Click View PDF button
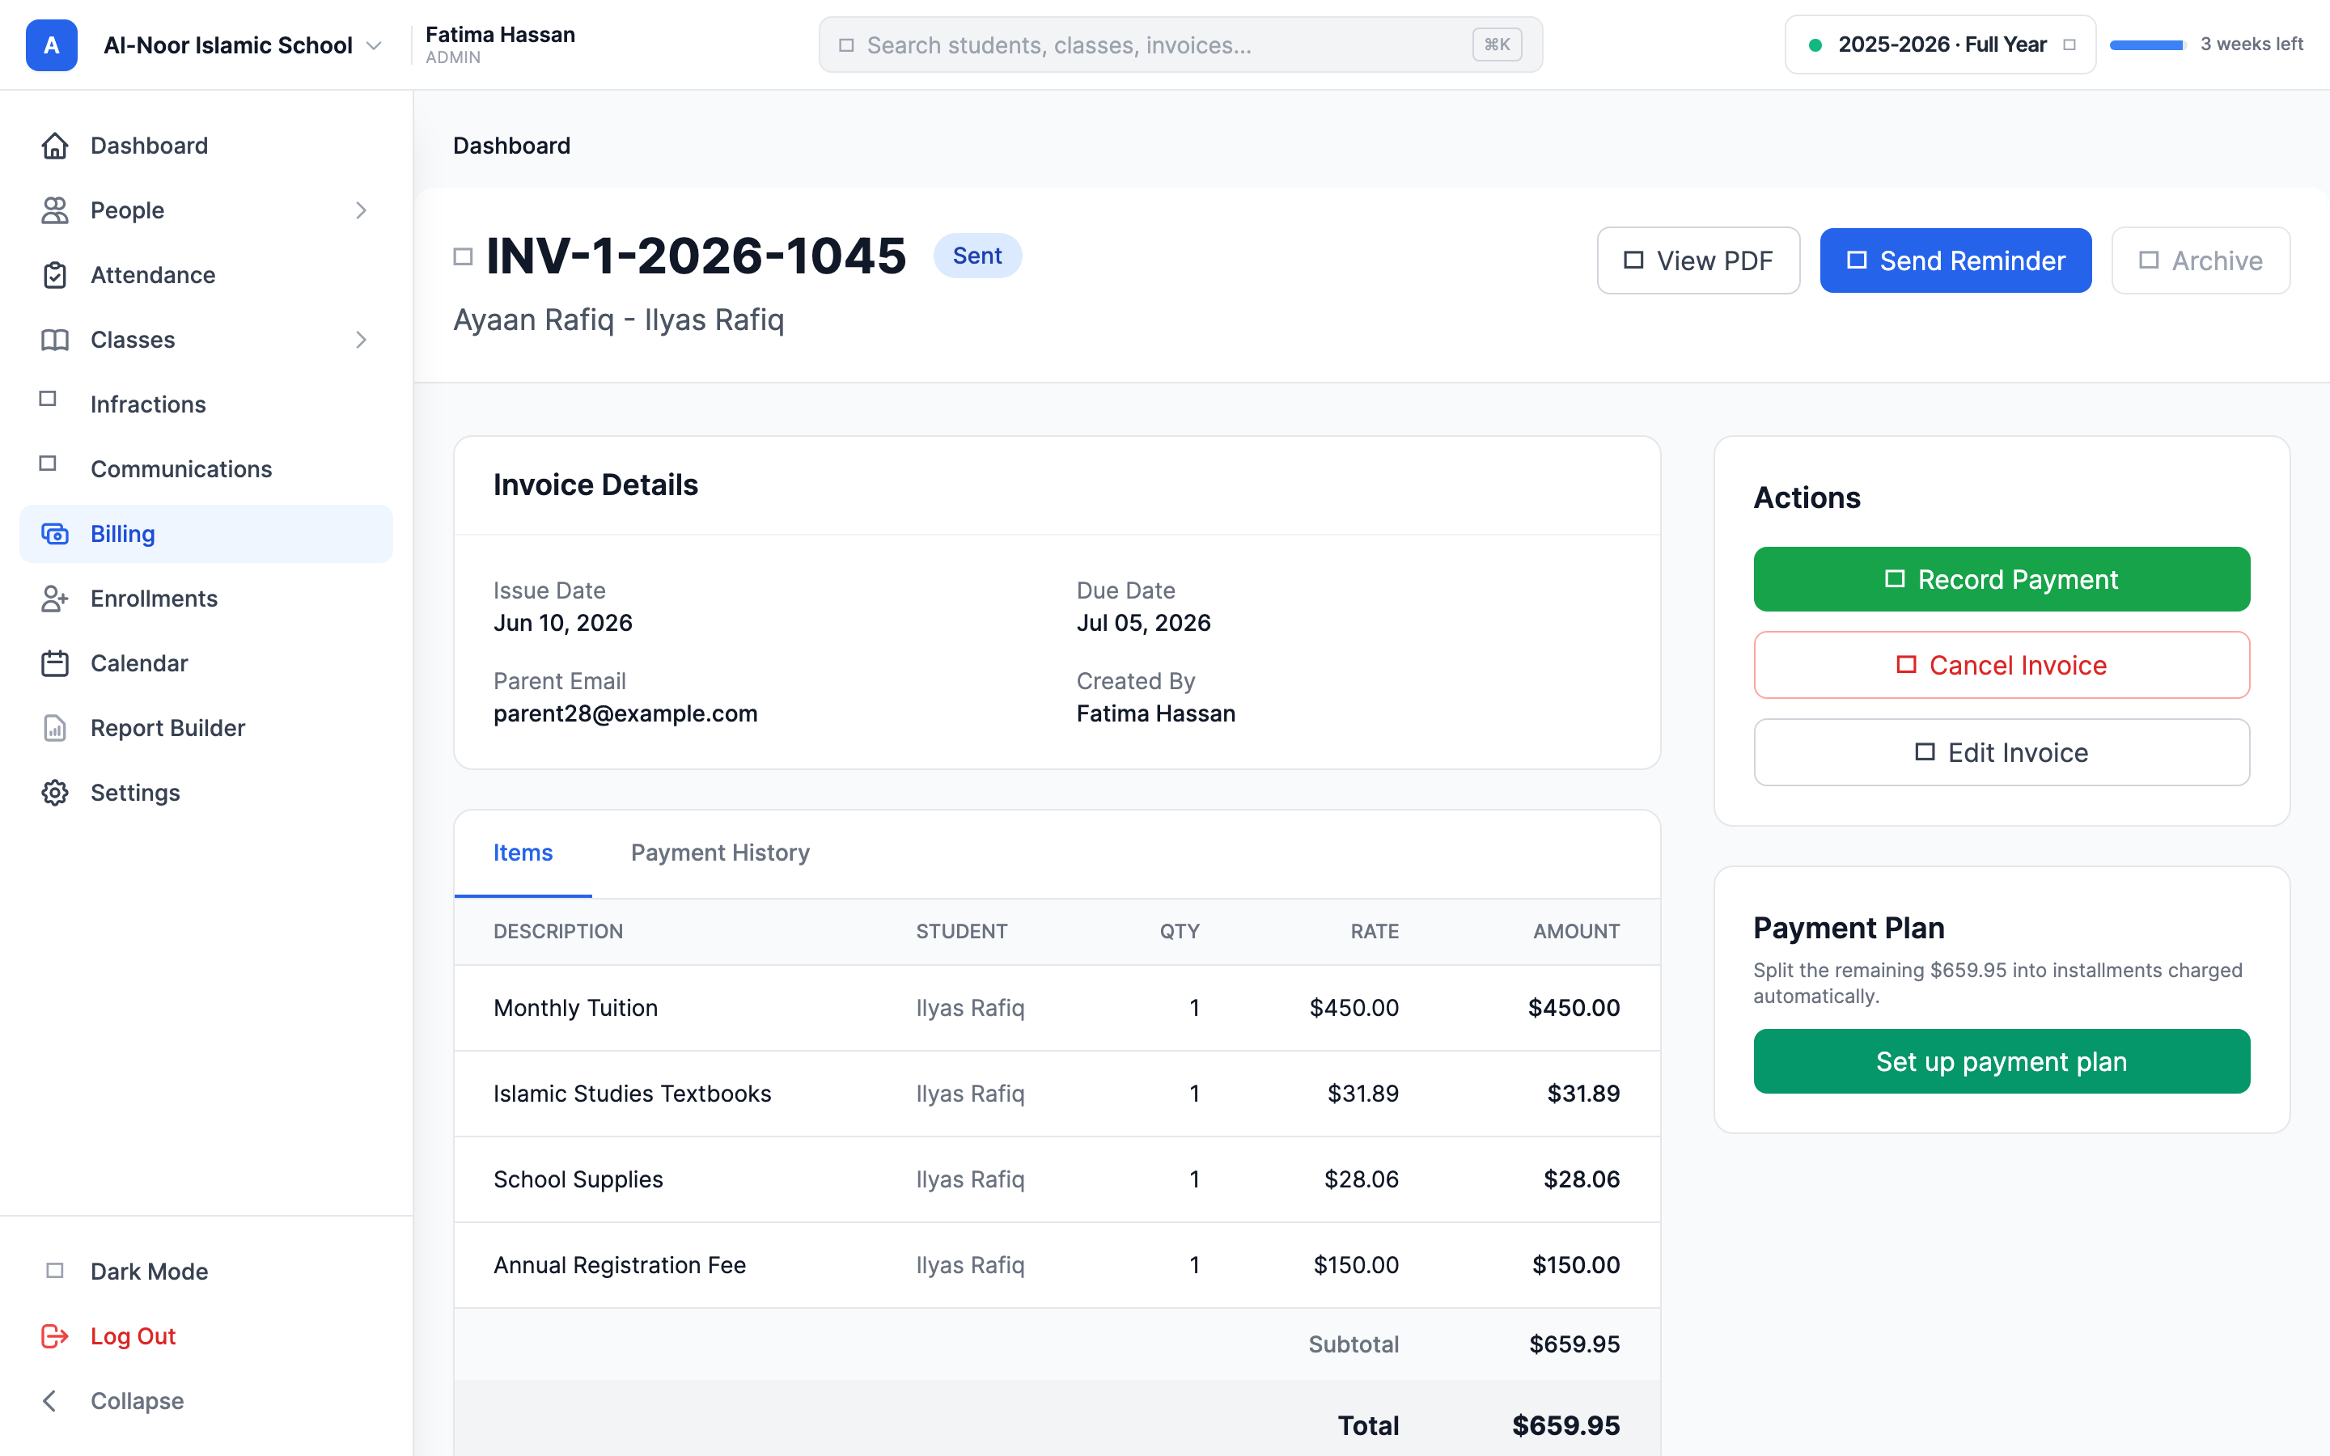Image resolution: width=2330 pixels, height=1456 pixels. [x=1698, y=260]
